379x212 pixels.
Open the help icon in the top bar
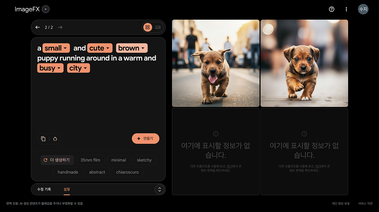click(x=331, y=9)
